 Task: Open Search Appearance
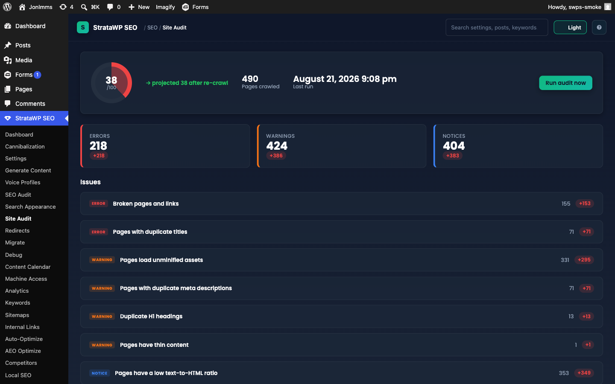30,207
